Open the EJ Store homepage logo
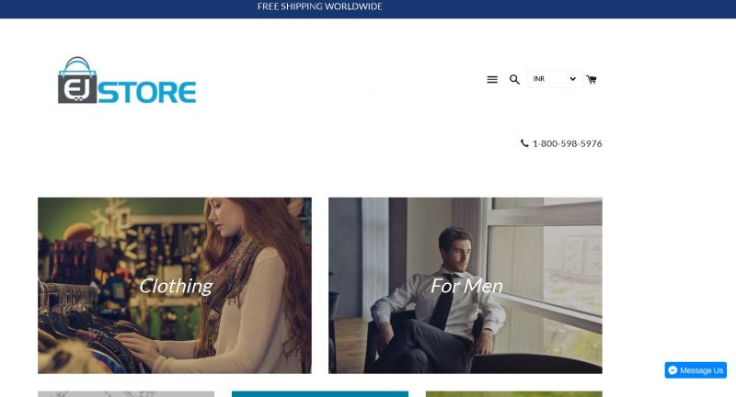Image resolution: width=736 pixels, height=397 pixels. 127,80
